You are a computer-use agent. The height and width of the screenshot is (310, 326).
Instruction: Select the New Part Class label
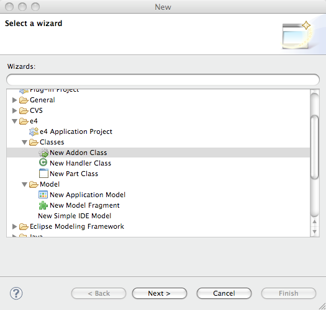point(74,174)
